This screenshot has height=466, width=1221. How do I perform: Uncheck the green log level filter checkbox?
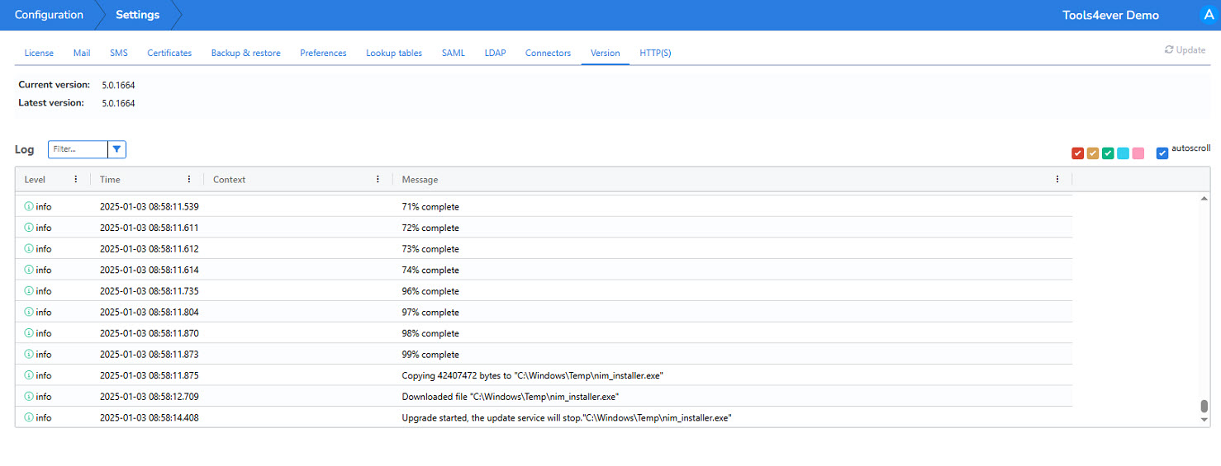[x=1108, y=153]
